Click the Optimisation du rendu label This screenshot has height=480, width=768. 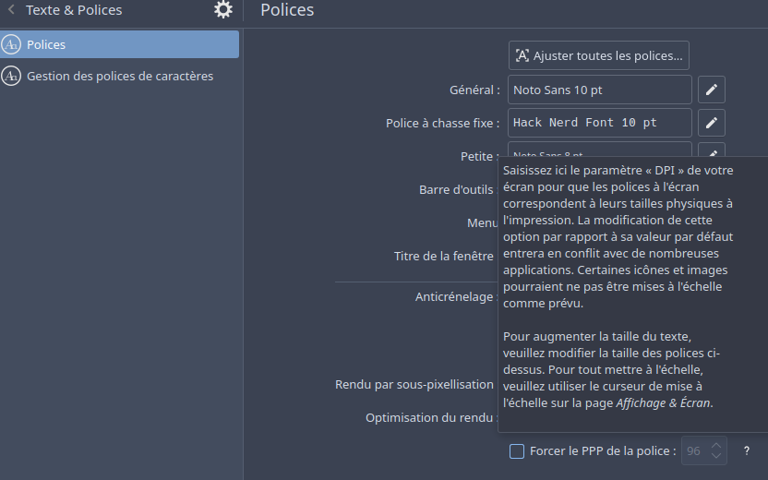(x=431, y=418)
